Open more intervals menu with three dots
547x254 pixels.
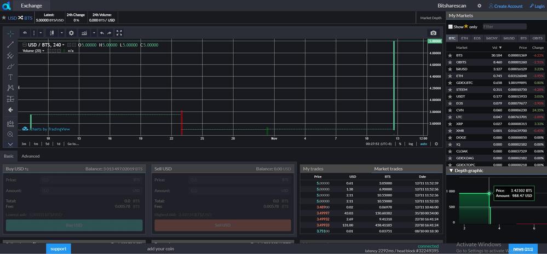34,33
